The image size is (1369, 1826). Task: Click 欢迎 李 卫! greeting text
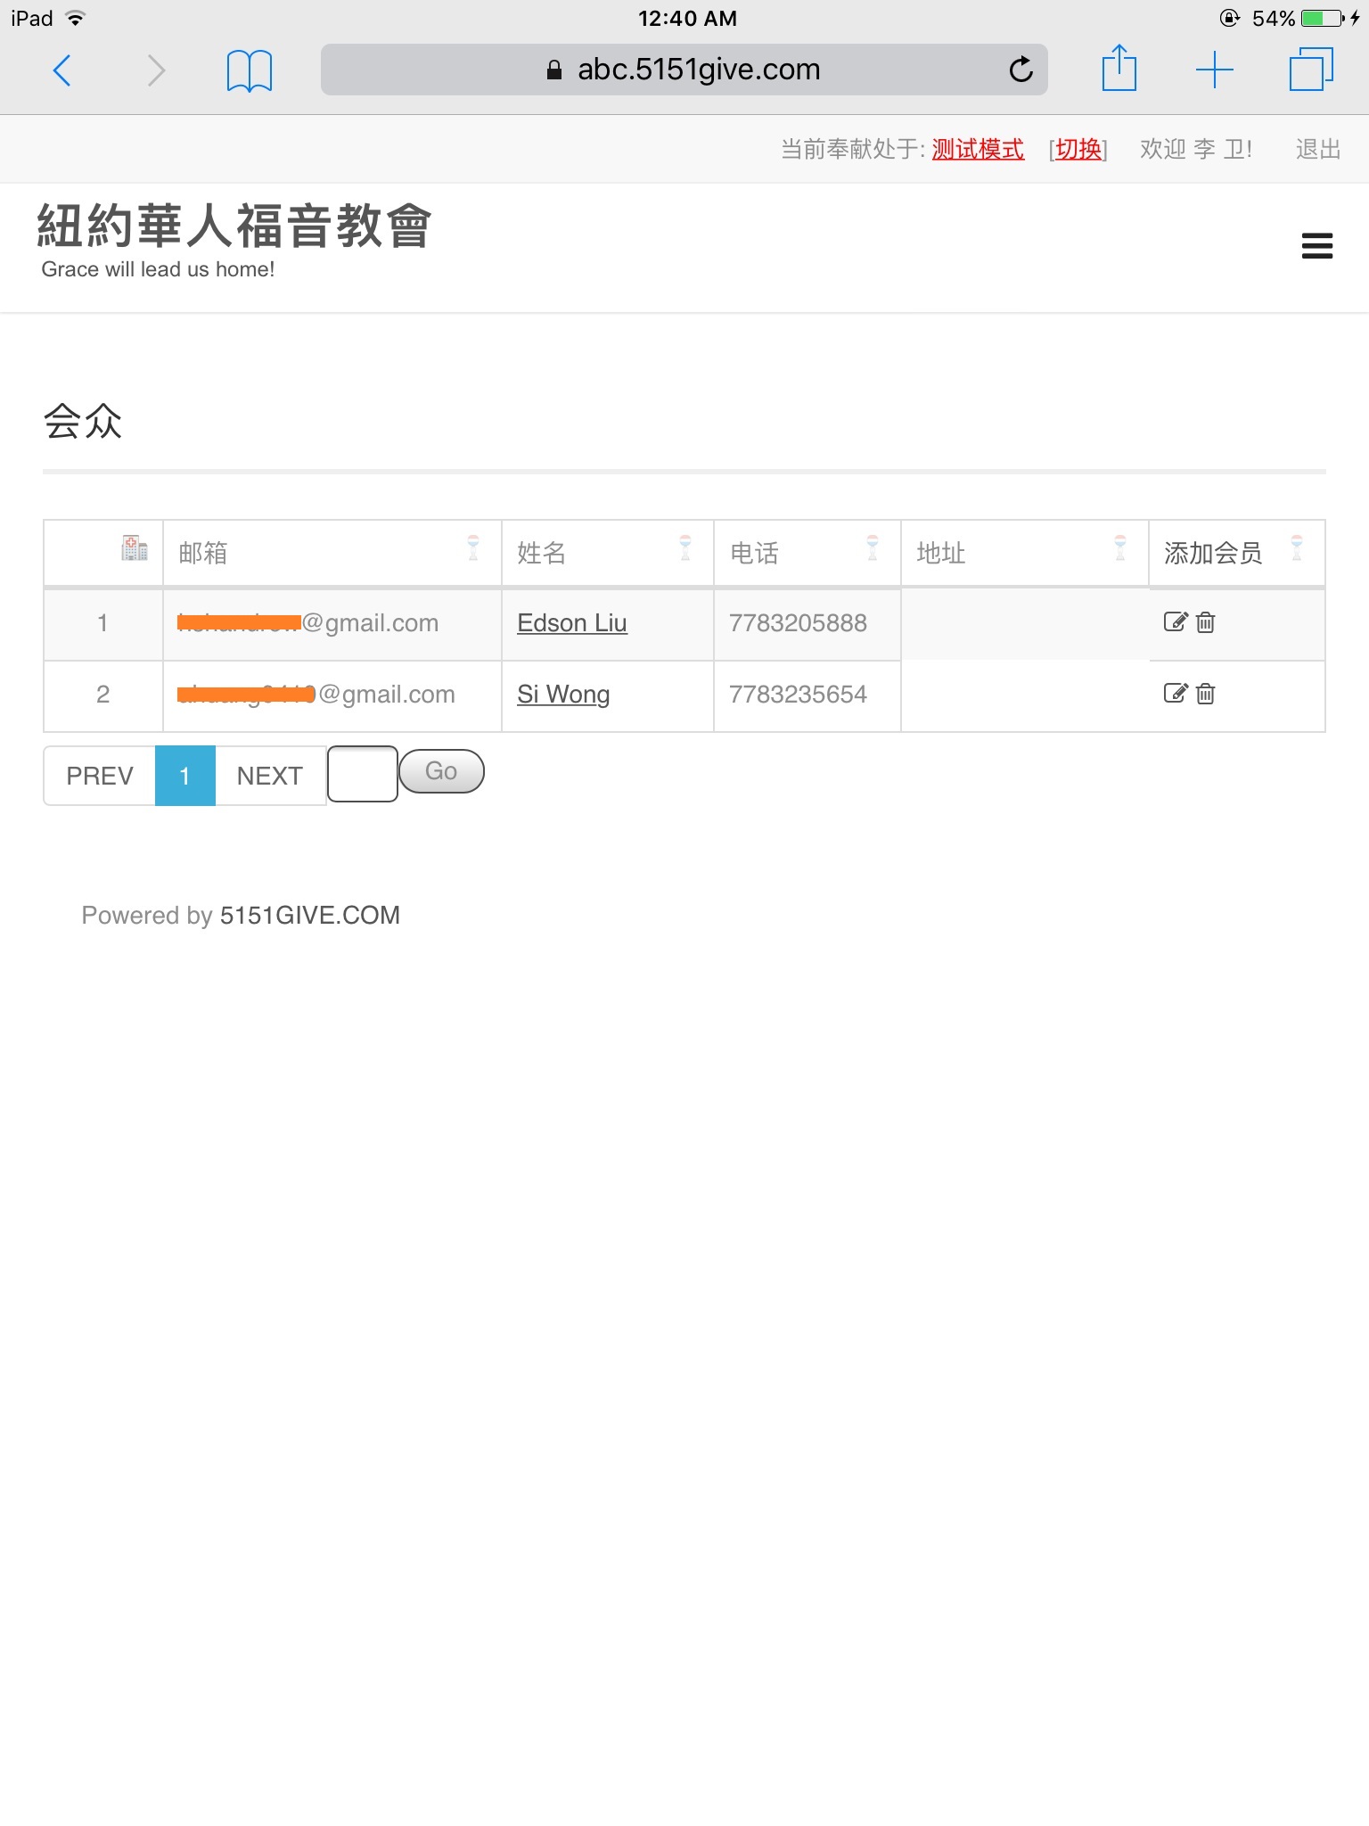coord(1196,149)
